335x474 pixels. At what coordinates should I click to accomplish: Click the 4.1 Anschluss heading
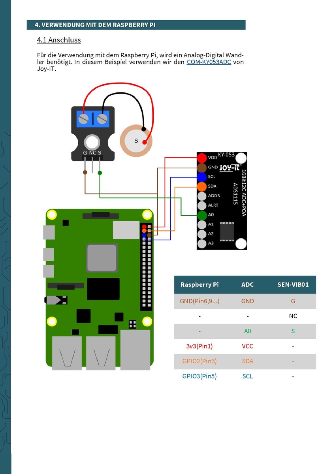[x=58, y=40]
